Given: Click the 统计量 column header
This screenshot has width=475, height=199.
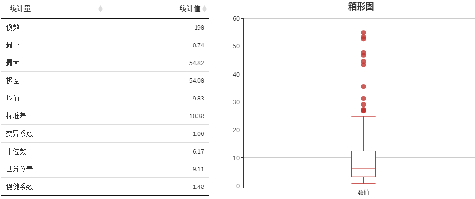Looking at the screenshot, I should [x=20, y=9].
